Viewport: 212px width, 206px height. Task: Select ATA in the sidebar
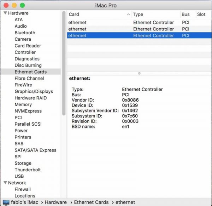pos(19,19)
